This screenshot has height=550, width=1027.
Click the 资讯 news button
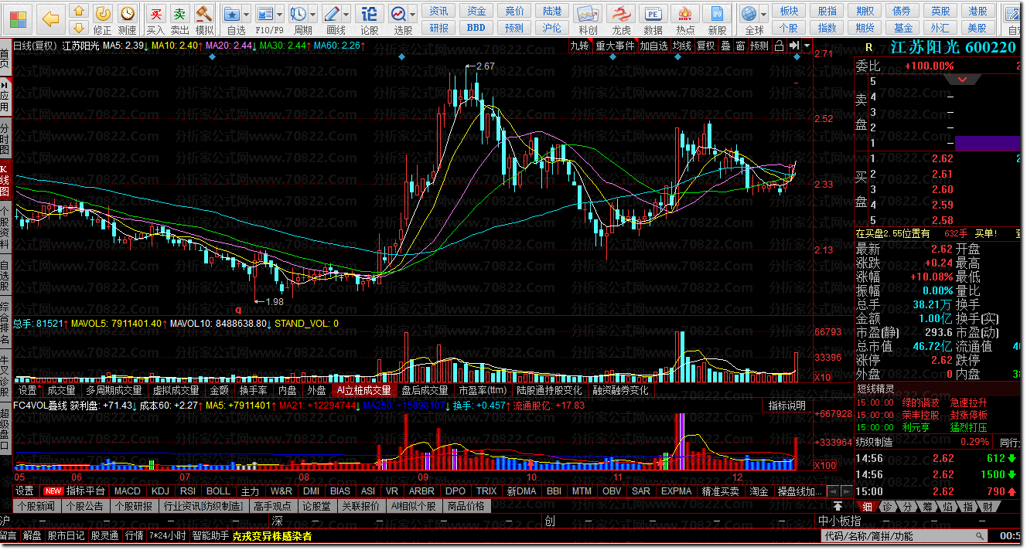tap(438, 11)
